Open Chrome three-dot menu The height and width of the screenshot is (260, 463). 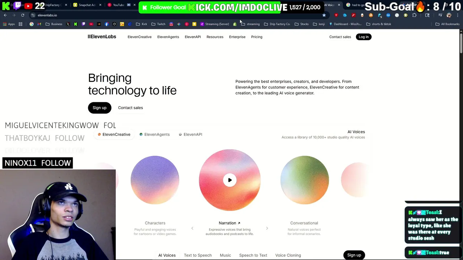[458, 15]
